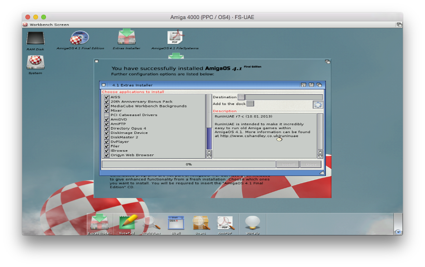The height and width of the screenshot is (267, 425).
Task: Uncheck the 20th Anniversary Bonus Pack checkbox
Action: (x=107, y=101)
